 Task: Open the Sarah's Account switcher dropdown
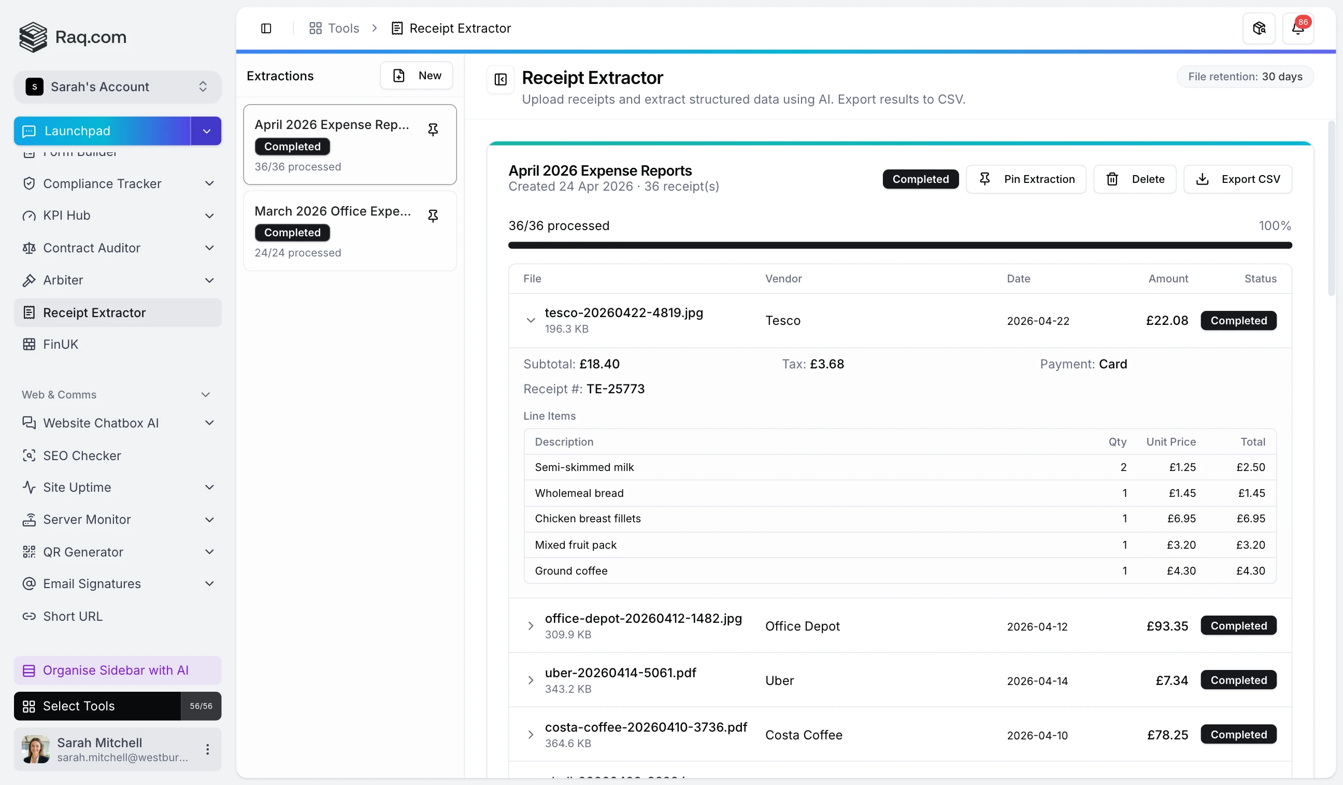[117, 87]
